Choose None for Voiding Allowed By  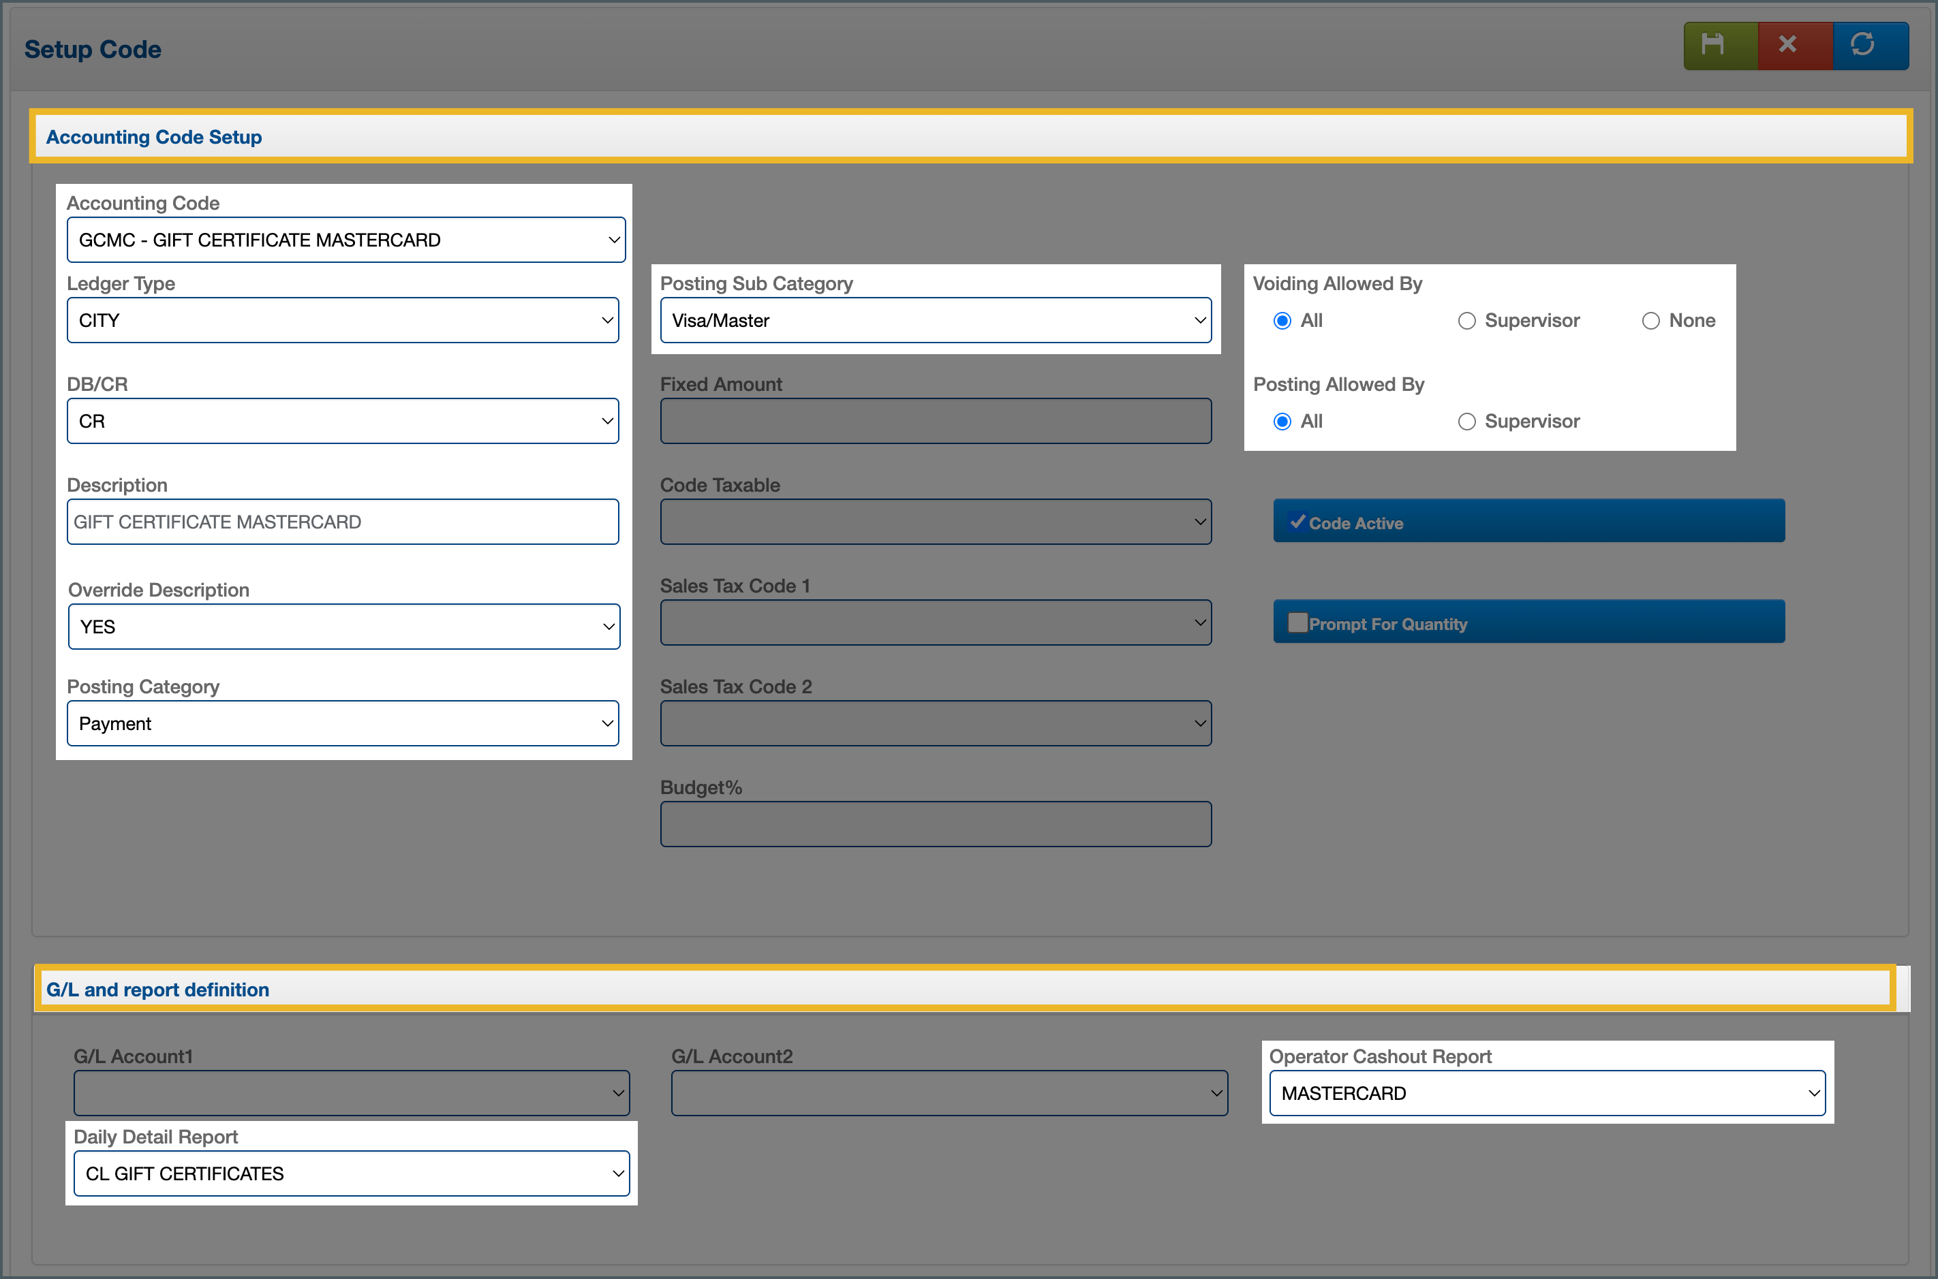[1650, 321]
